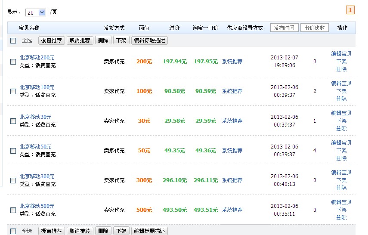
Task: Click the top 取消推荐 button
Action: (80, 40)
